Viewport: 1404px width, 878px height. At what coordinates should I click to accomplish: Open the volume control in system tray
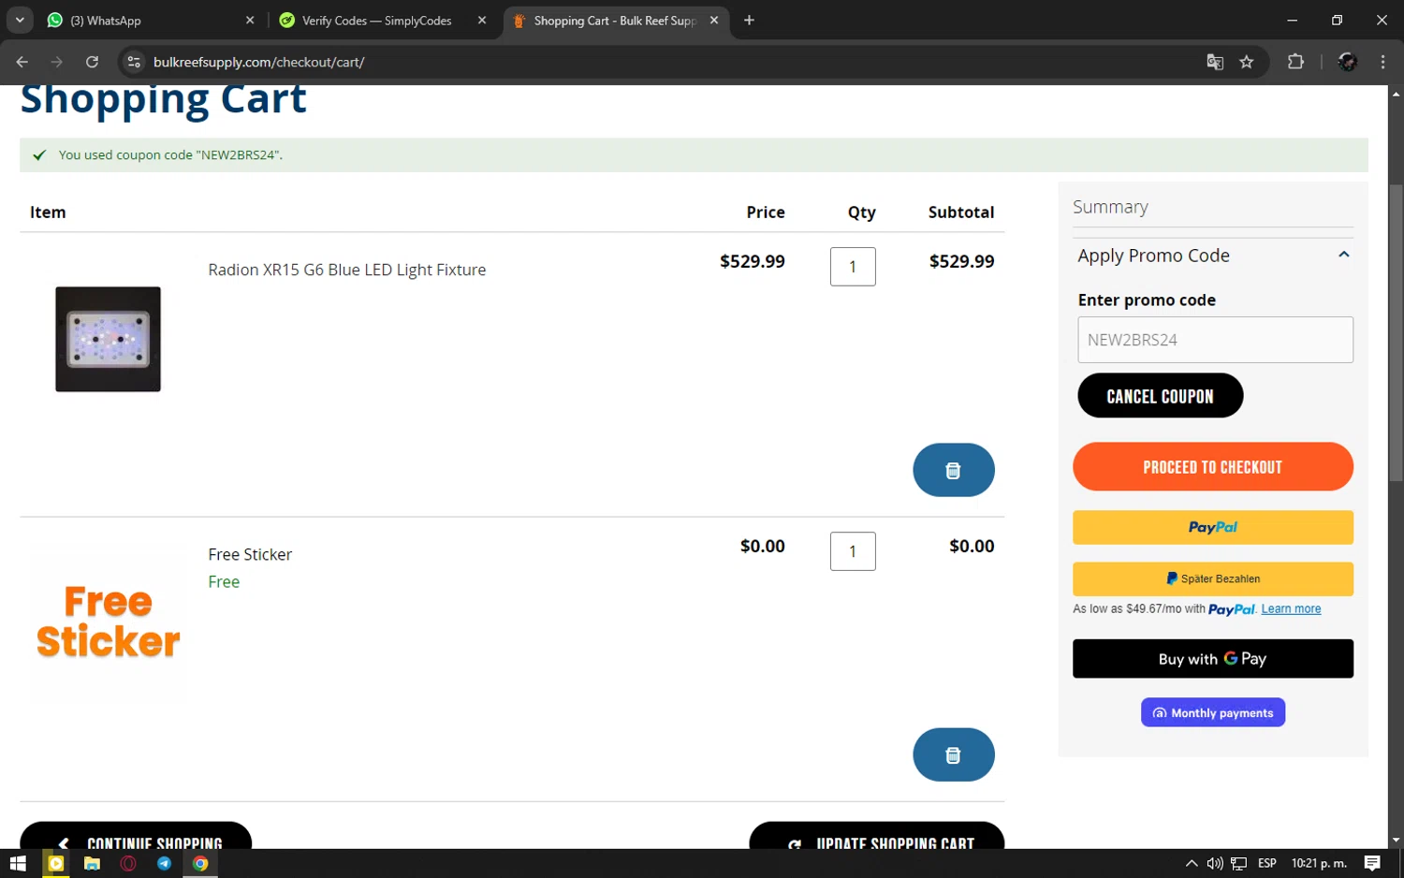point(1215,863)
